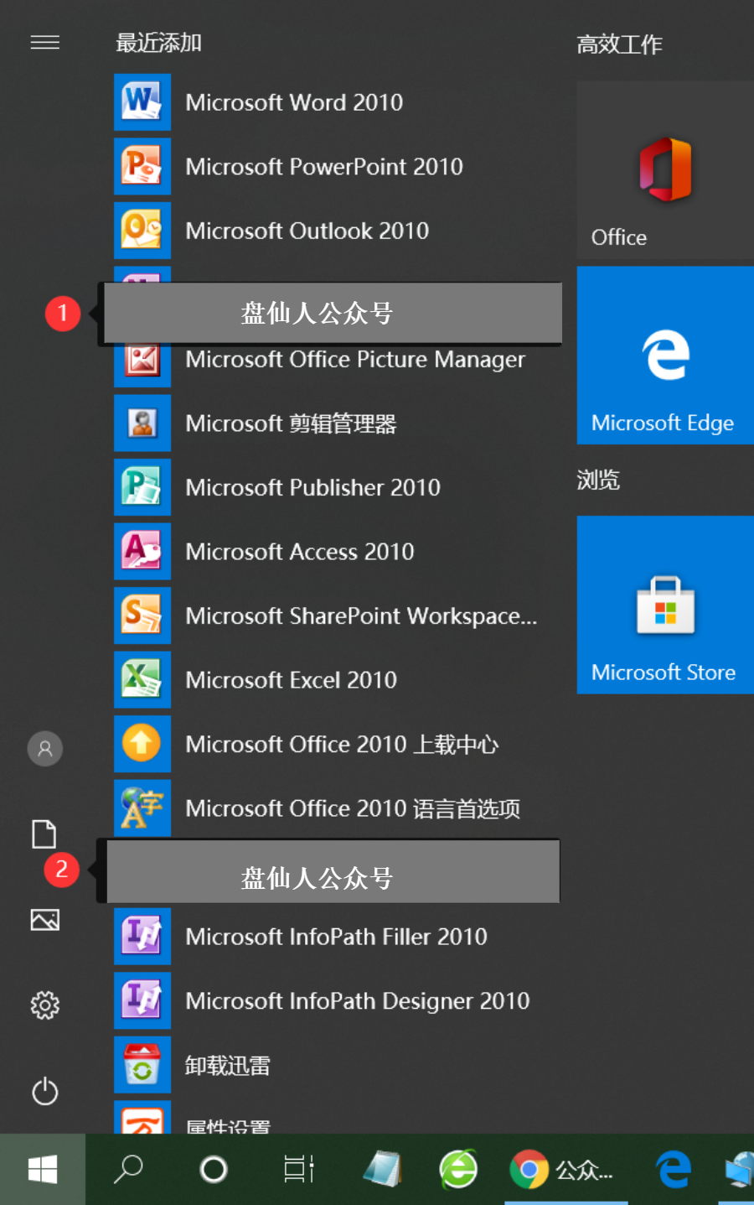
Task: Select Microsoft Publisher 2010 text entry
Action: coord(313,487)
